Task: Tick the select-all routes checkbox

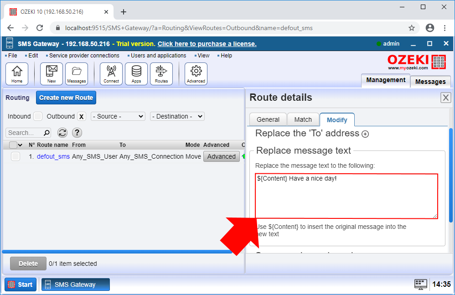Action: pyautogui.click(x=13, y=145)
